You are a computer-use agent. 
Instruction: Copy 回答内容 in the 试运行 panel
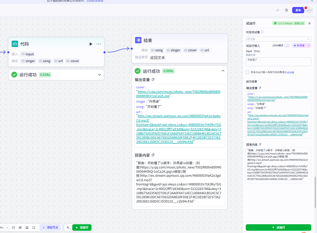point(260,144)
